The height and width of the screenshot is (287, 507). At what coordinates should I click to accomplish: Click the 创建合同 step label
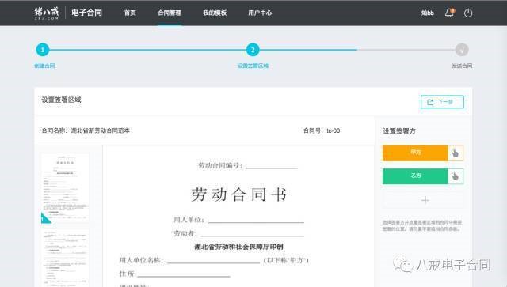44,66
